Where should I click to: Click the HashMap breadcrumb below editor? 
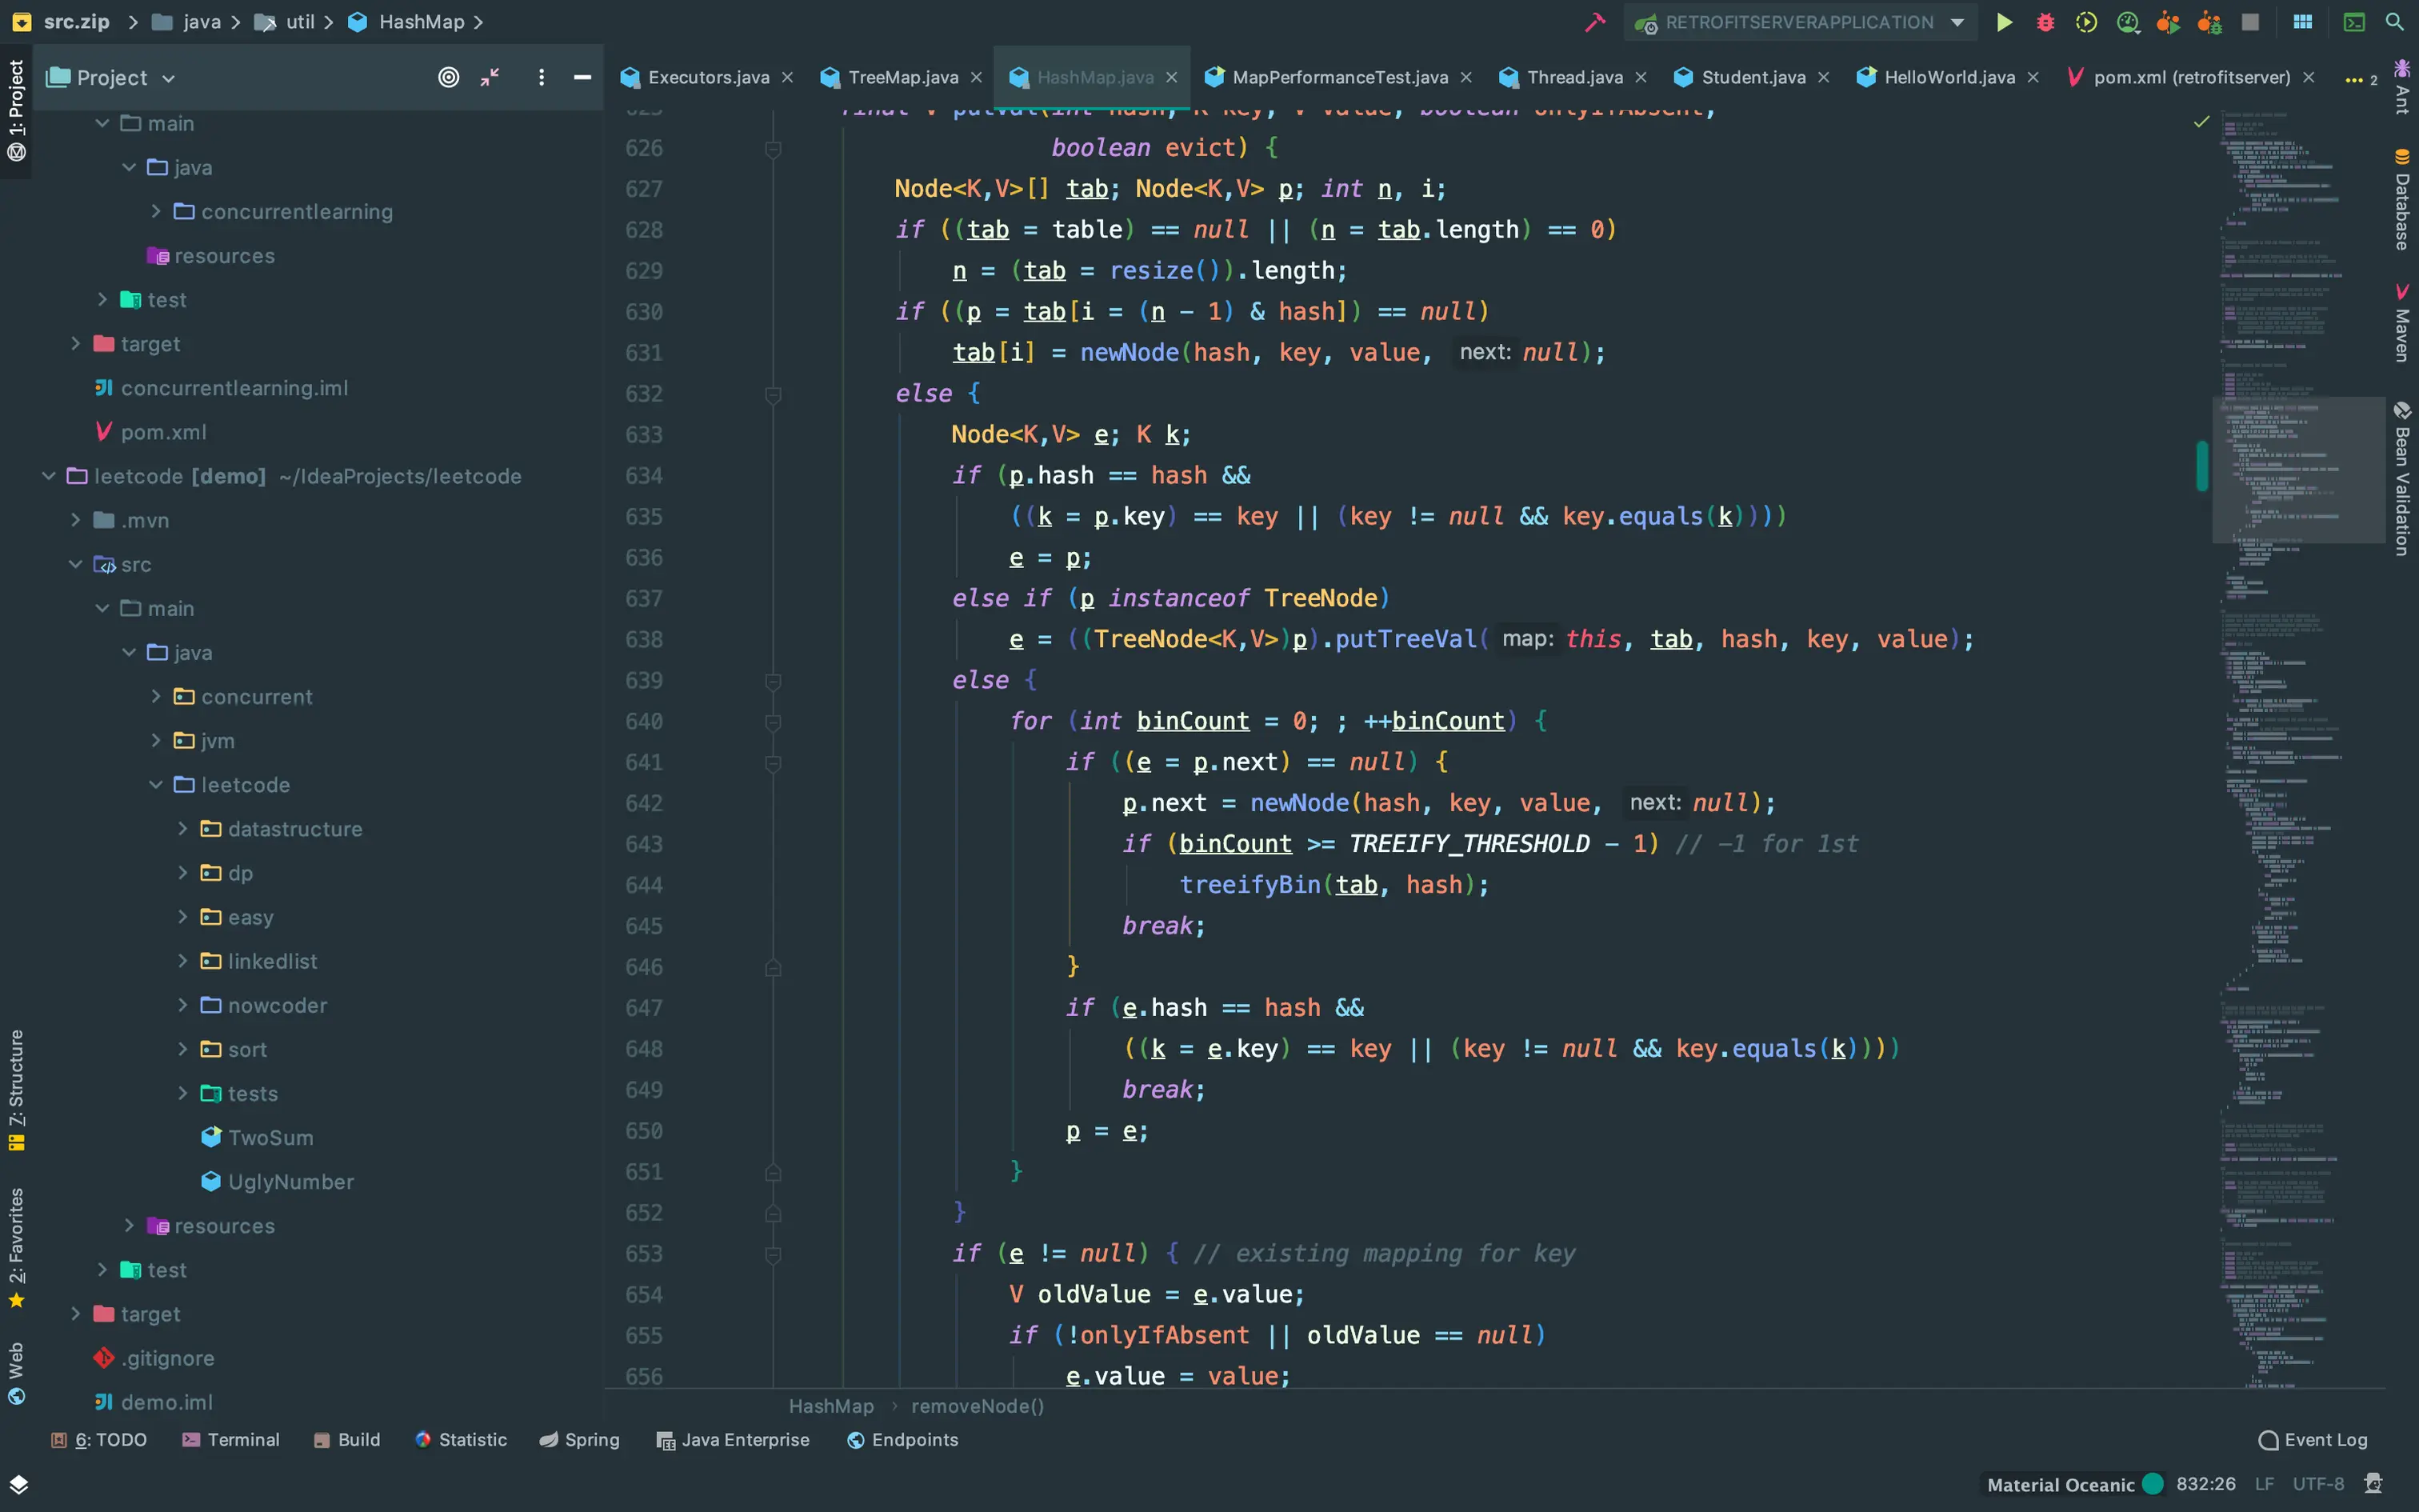point(830,1406)
